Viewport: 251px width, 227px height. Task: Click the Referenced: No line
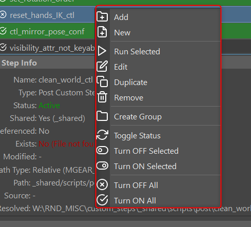[25, 131]
